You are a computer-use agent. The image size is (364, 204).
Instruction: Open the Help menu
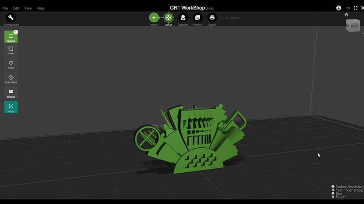pos(40,8)
